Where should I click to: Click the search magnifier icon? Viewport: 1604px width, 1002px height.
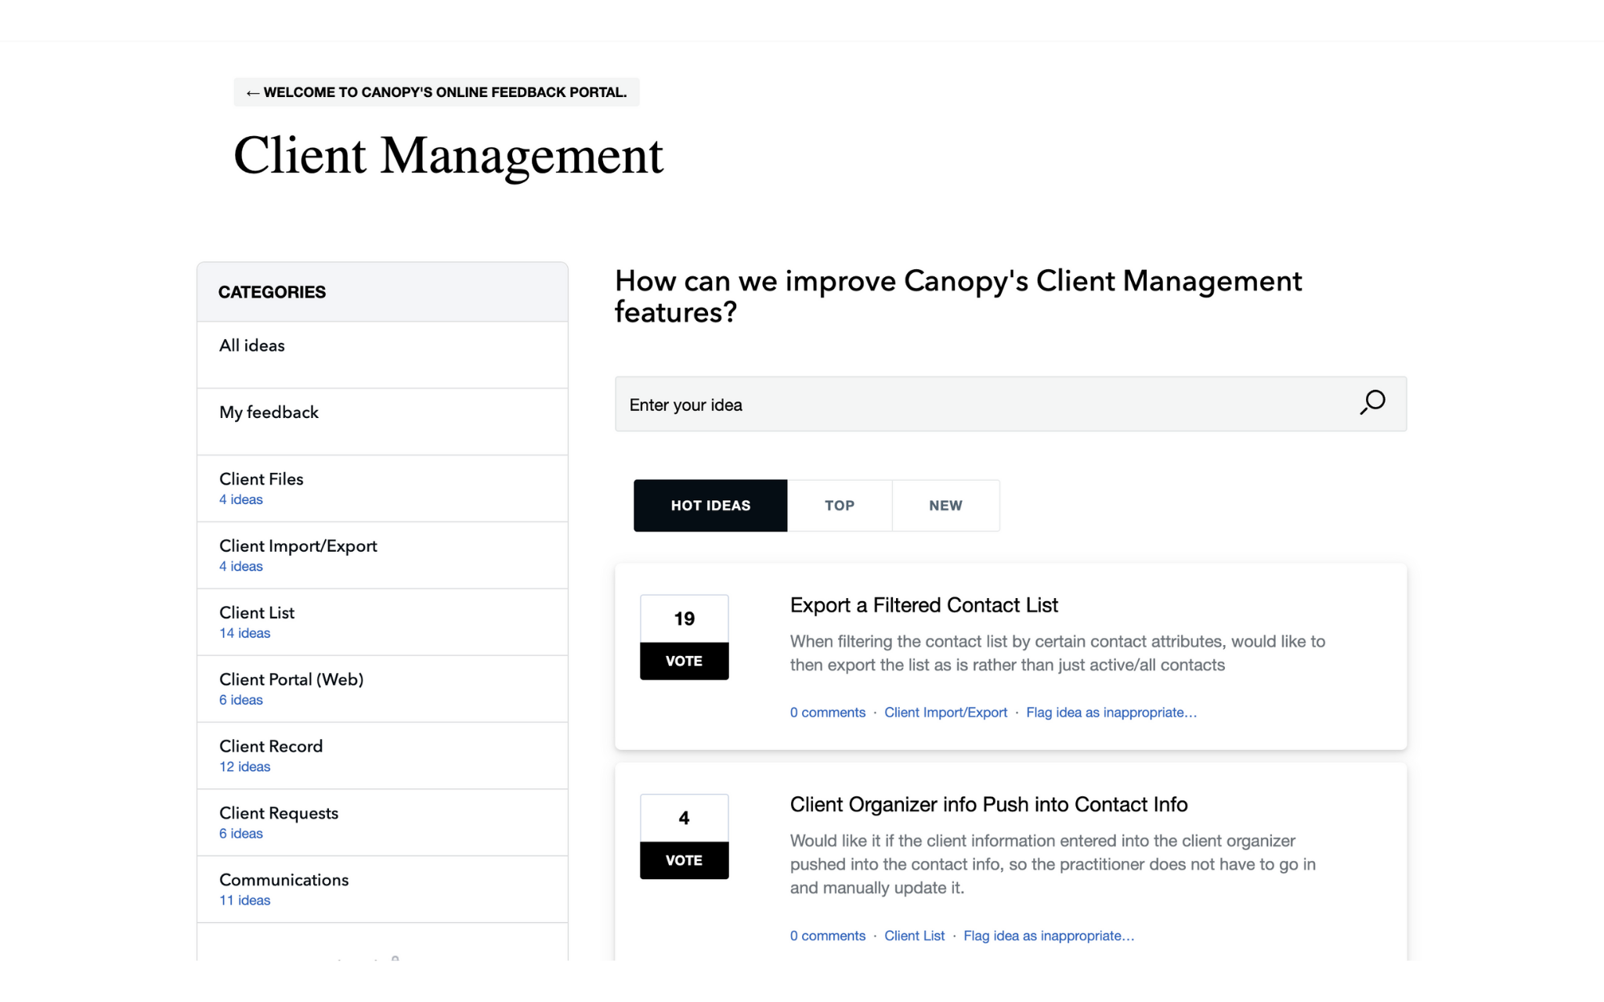1372,403
